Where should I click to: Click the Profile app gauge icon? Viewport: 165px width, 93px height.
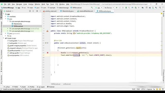click(132, 8)
